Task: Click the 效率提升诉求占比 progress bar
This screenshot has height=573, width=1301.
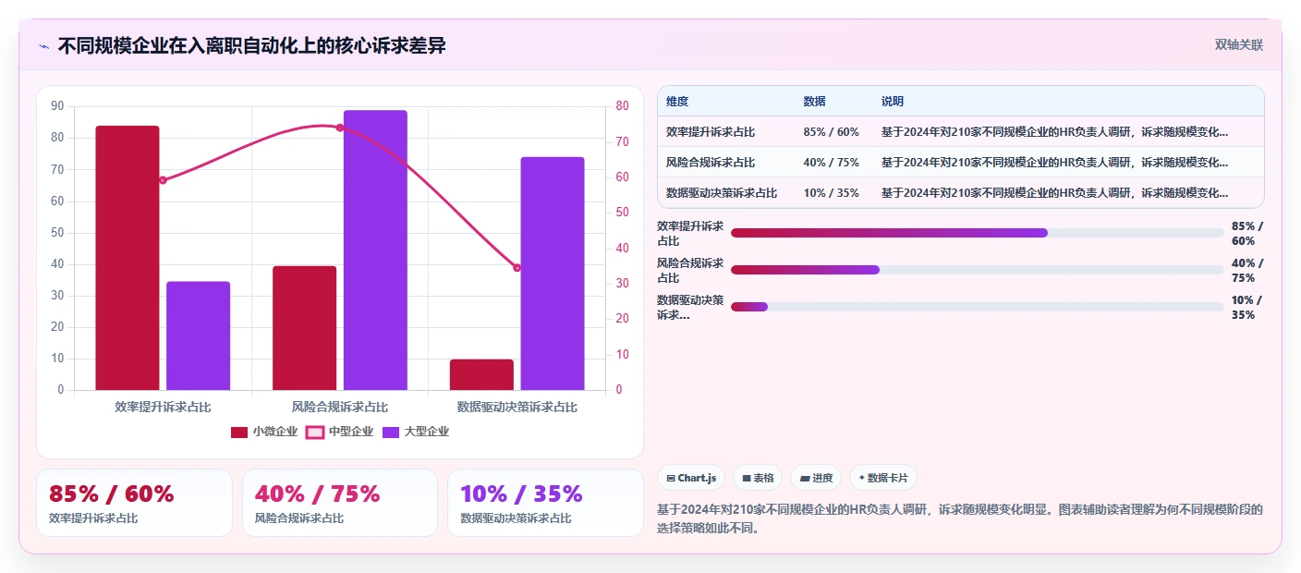Action: pos(978,233)
